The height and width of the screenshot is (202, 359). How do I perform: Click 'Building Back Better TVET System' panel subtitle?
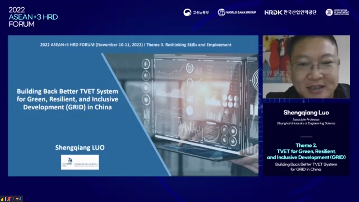(306, 164)
